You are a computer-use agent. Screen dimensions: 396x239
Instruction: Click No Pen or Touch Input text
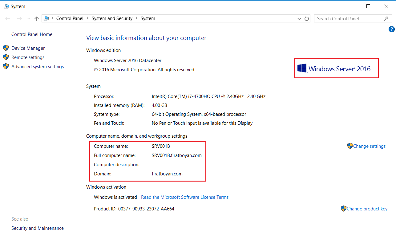coord(202,123)
